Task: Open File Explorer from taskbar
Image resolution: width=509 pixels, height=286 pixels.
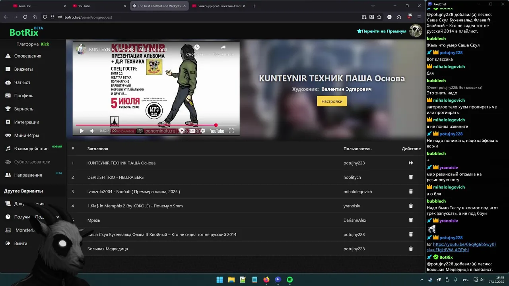Action: coord(231,280)
